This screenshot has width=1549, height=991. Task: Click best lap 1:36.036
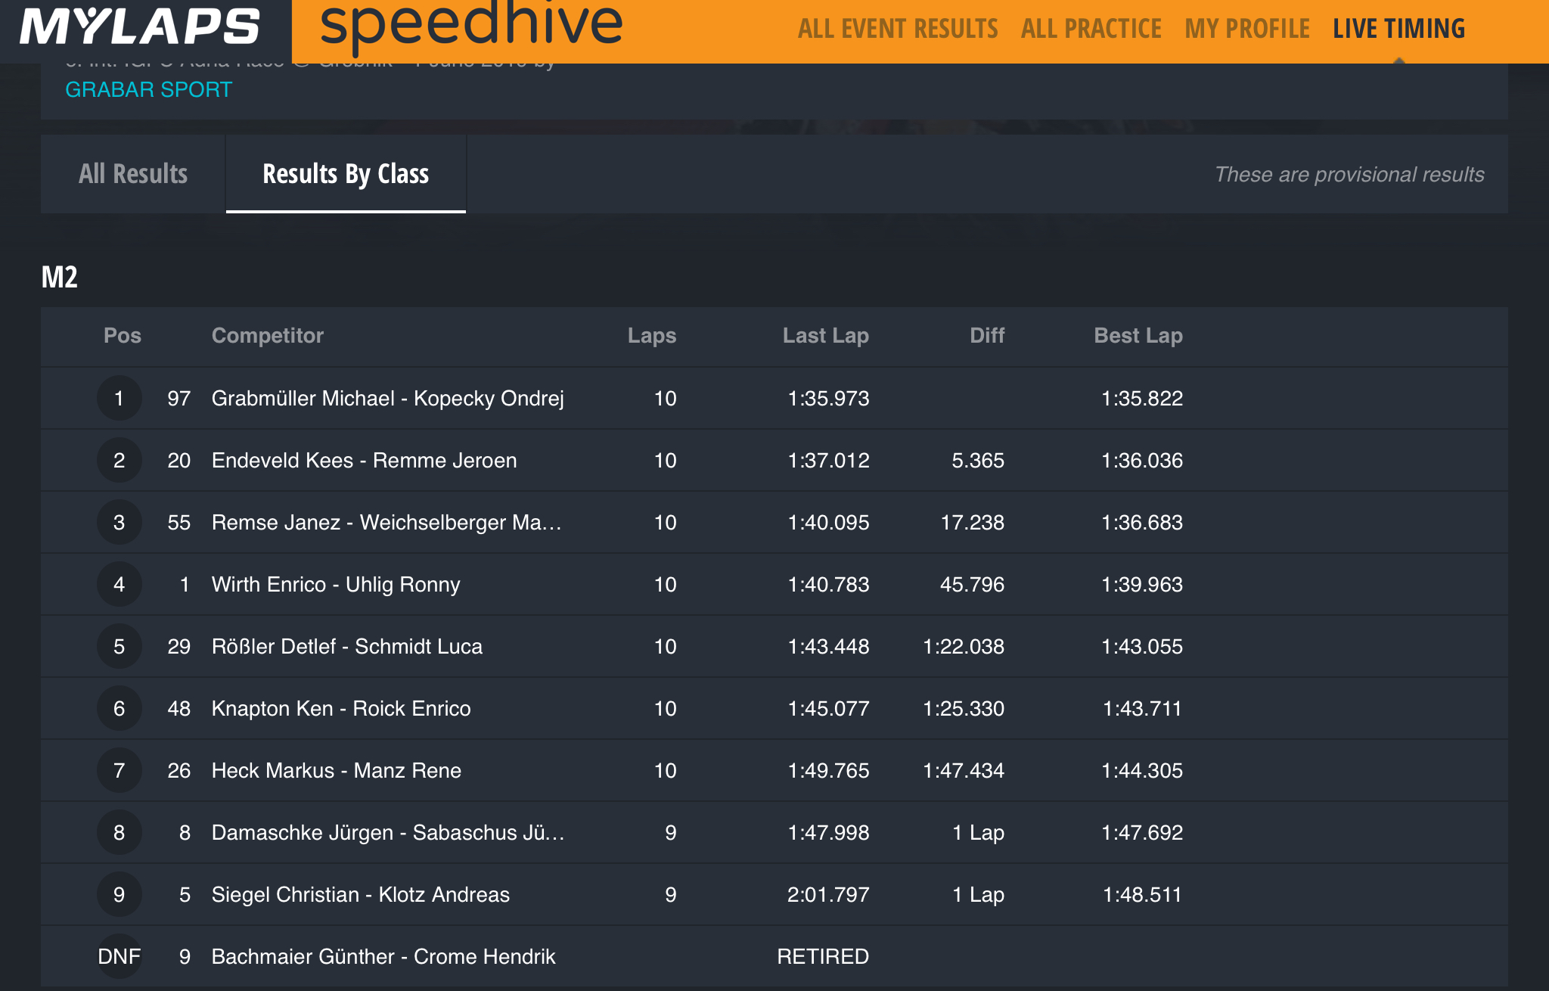(x=1142, y=460)
